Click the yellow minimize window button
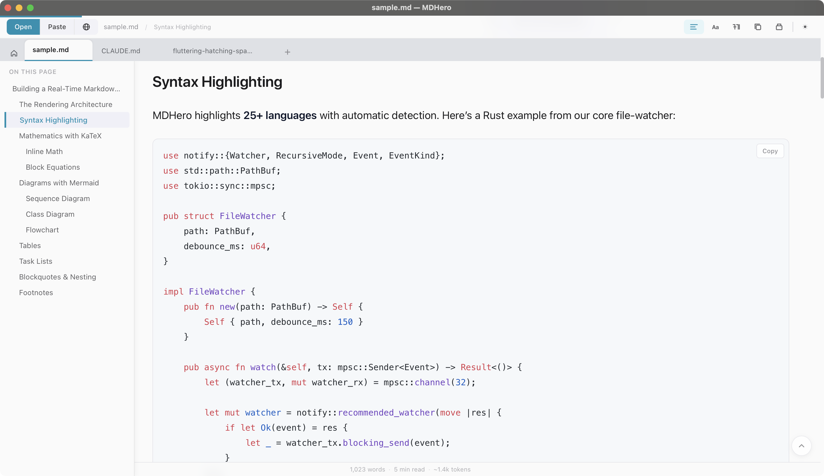This screenshot has height=476, width=824. pyautogui.click(x=19, y=8)
